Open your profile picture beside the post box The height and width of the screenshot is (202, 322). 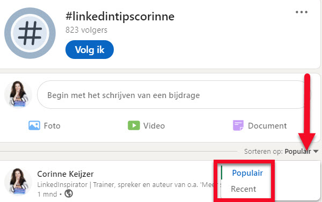[18, 94]
